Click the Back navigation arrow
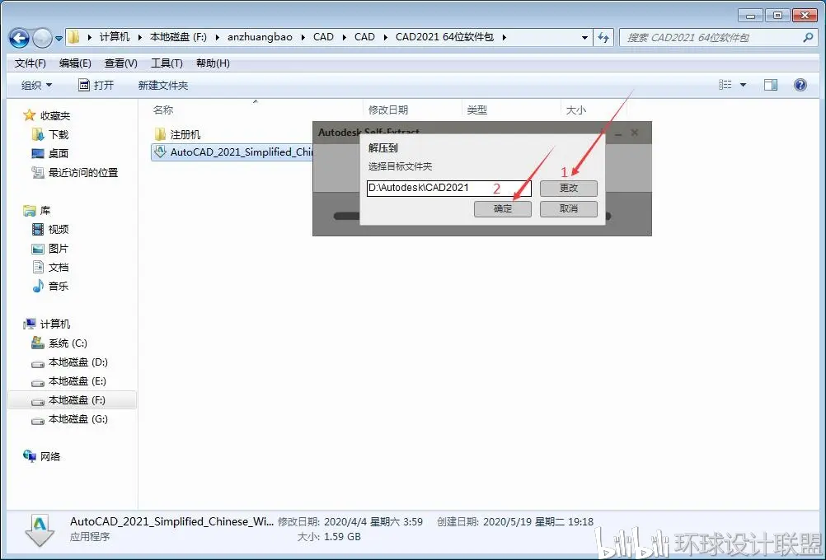Screen dimensions: 826x560 (x=20, y=37)
